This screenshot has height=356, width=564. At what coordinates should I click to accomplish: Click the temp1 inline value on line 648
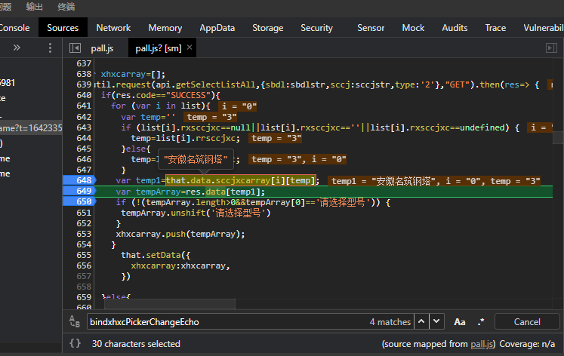point(435,181)
